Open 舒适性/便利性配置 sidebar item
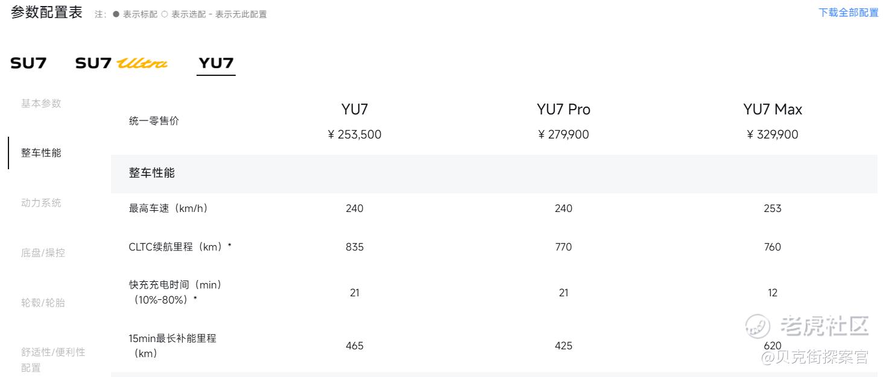The image size is (886, 377). tap(53, 360)
